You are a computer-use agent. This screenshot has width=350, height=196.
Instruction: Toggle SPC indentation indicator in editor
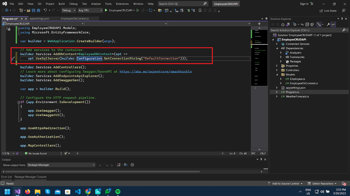253,153
